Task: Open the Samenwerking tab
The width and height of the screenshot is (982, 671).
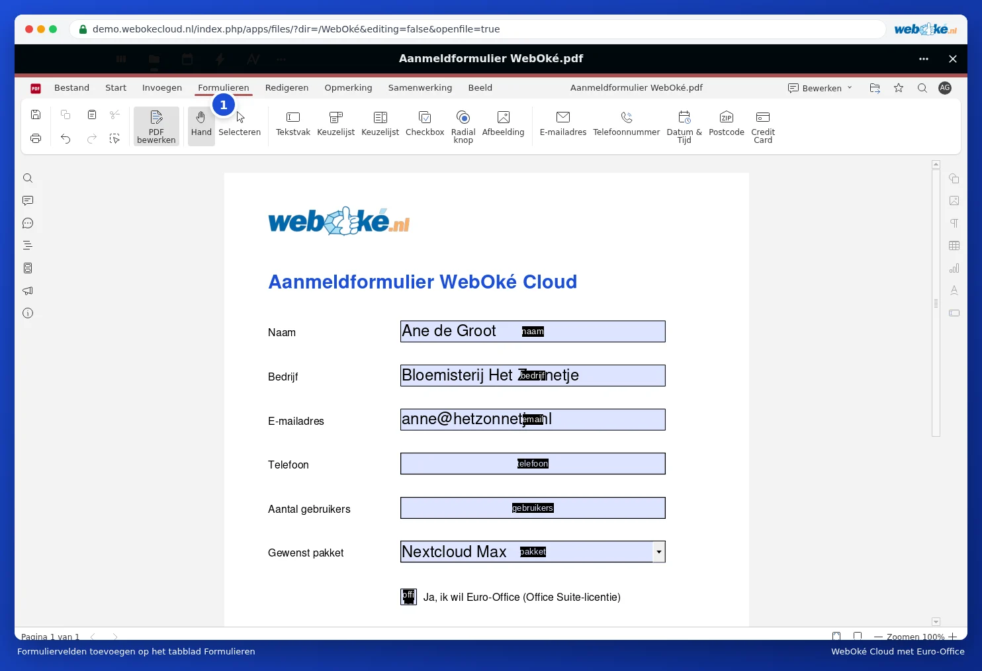Action: point(420,87)
